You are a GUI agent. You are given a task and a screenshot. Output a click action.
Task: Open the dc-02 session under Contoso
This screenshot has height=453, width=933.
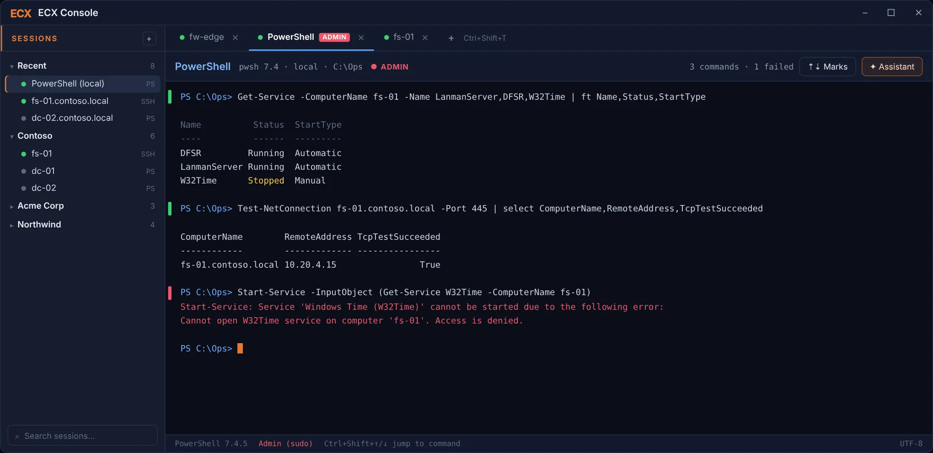(x=83, y=188)
